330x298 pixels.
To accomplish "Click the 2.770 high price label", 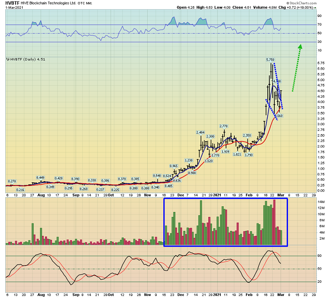I will [224, 126].
